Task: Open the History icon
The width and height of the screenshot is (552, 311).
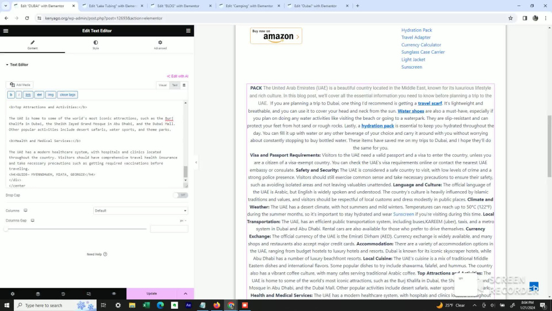Action: click(63, 294)
